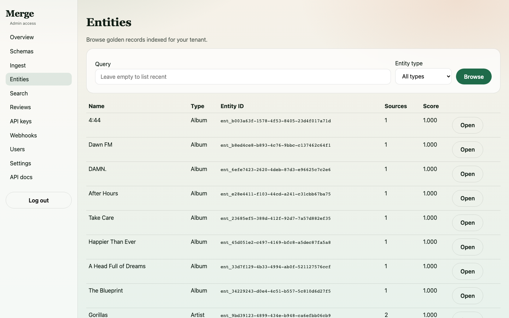Open the Reviews page
Viewport: 509px width, 318px height.
click(x=39, y=107)
